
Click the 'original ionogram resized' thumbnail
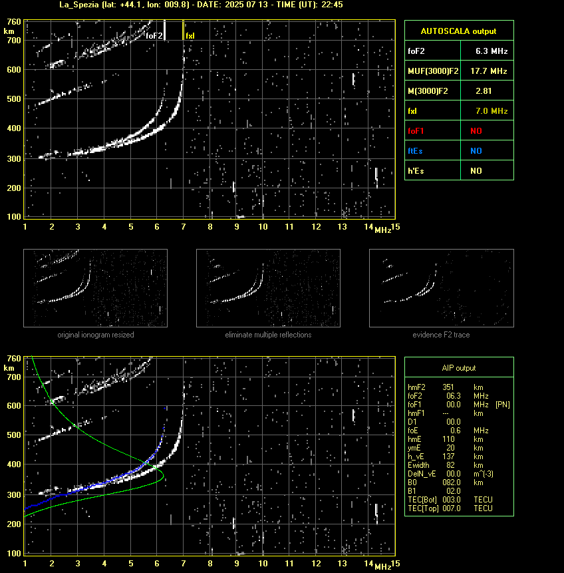pos(95,288)
